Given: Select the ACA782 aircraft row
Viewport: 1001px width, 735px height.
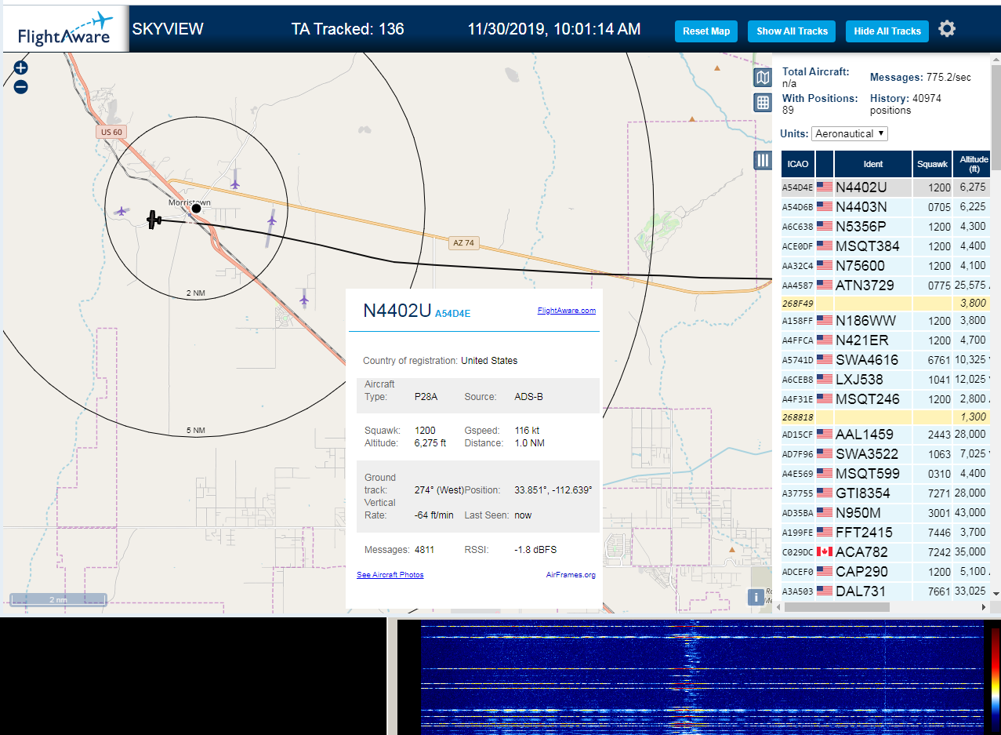Looking at the screenshot, I should (886, 552).
